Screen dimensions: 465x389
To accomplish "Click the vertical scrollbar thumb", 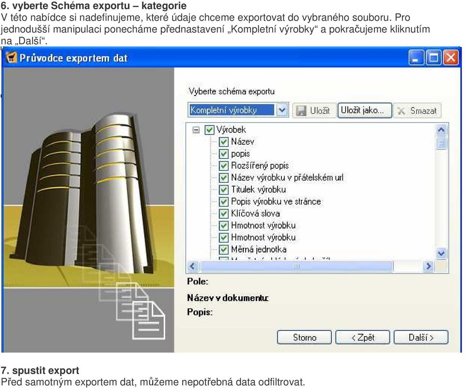I will (x=441, y=143).
